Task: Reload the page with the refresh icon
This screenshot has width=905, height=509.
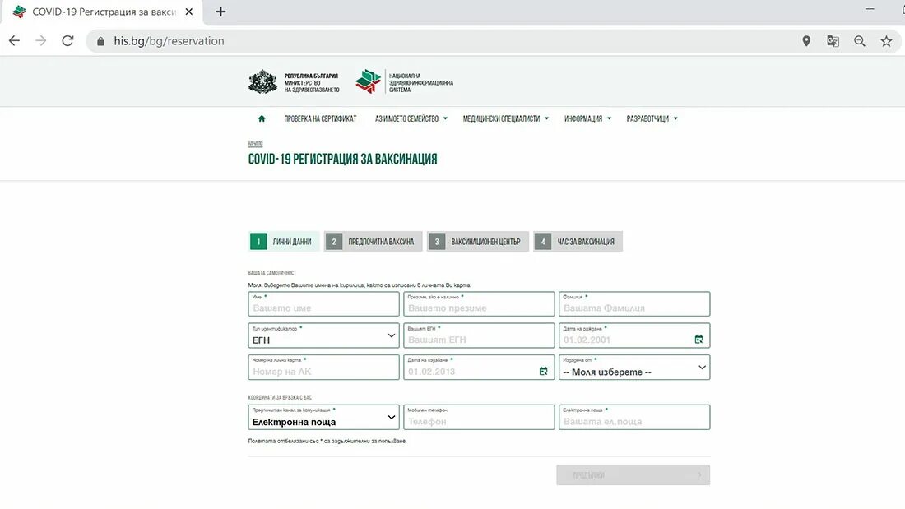Action: point(67,41)
